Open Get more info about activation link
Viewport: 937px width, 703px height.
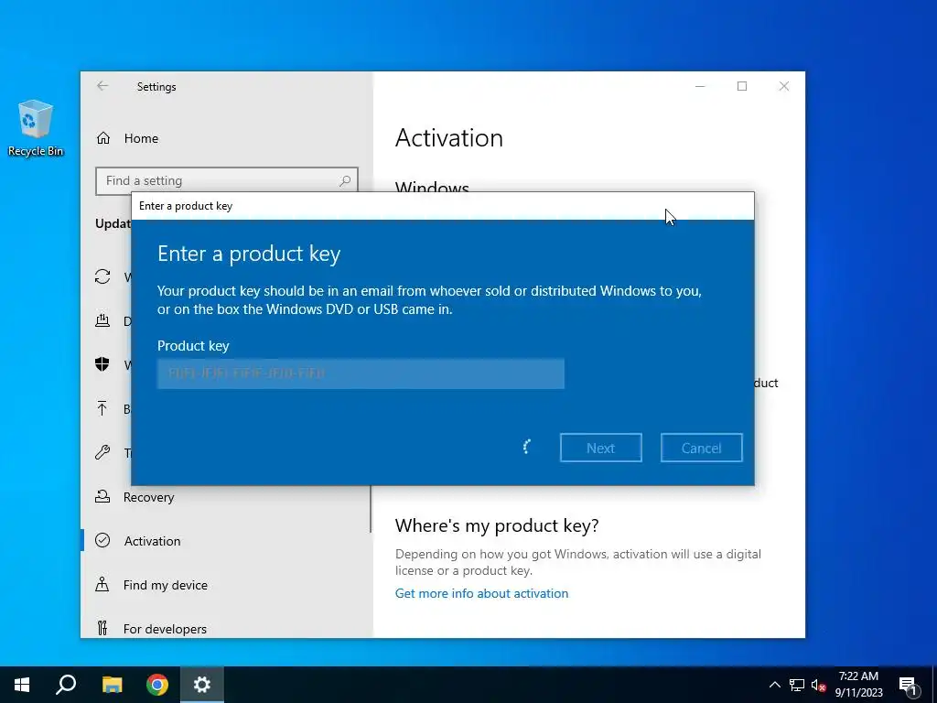[481, 593]
